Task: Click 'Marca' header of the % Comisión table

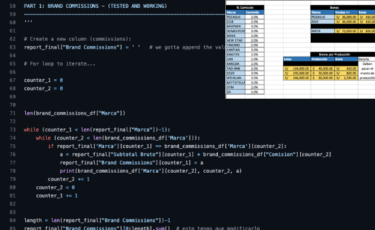Action: pyautogui.click(x=235, y=12)
